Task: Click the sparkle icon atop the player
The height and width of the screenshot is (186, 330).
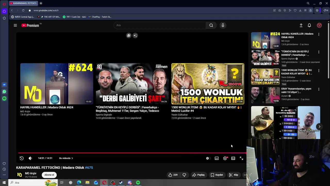Action: pyautogui.click(x=135, y=35)
